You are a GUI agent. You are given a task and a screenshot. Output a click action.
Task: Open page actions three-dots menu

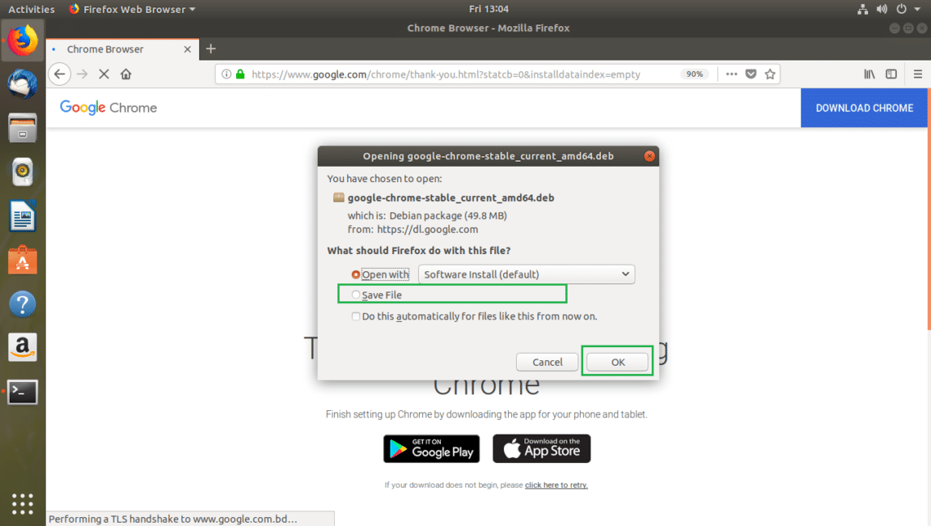(732, 74)
